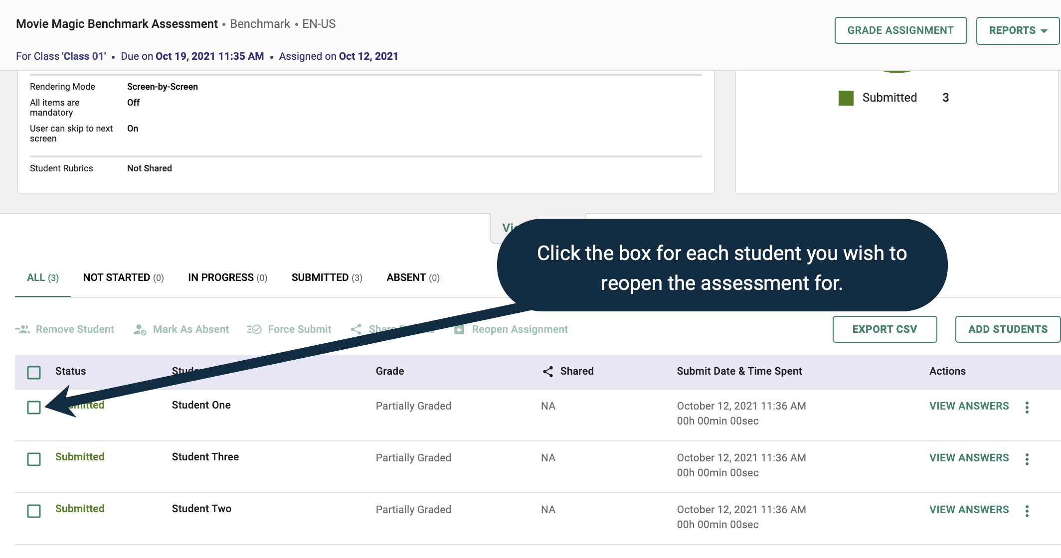Open the three-dot menu for Student Three
The height and width of the screenshot is (558, 1061).
[1027, 459]
